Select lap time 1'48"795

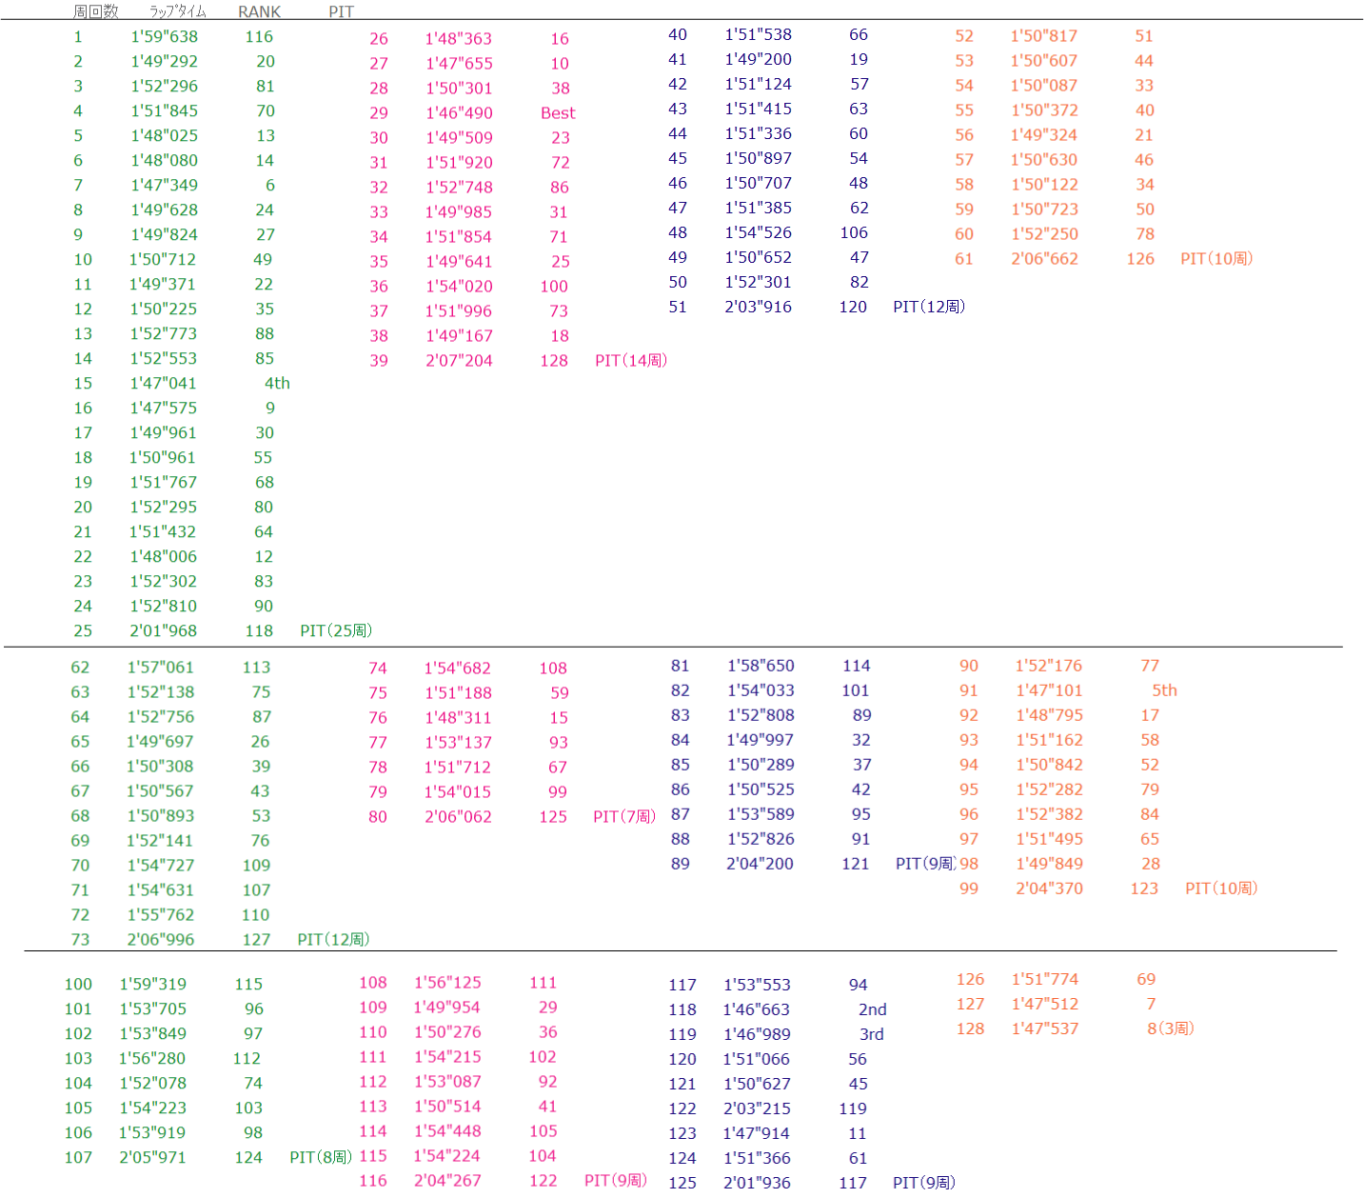1049,715
